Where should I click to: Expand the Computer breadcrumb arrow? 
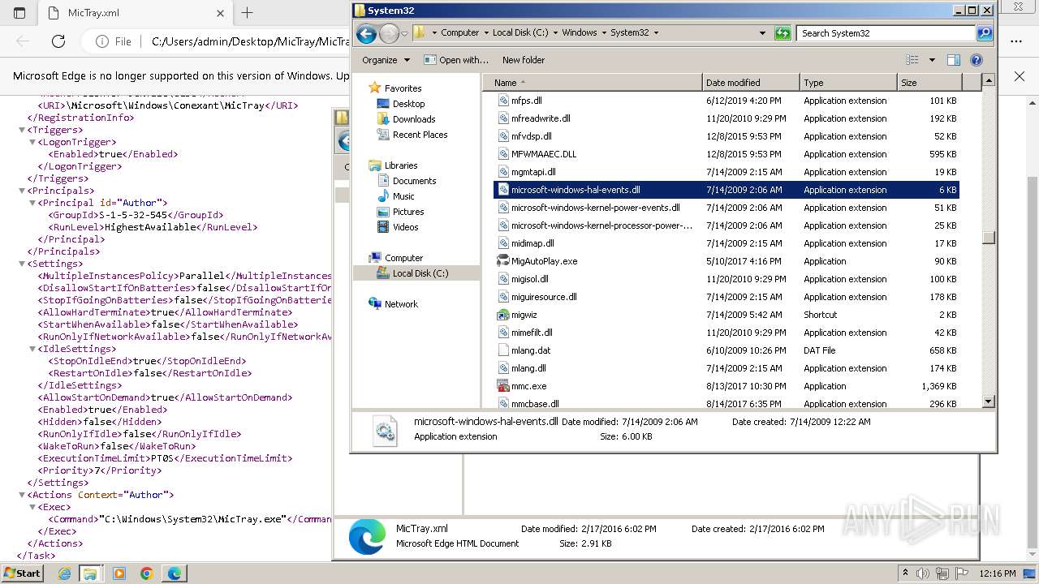tap(486, 33)
